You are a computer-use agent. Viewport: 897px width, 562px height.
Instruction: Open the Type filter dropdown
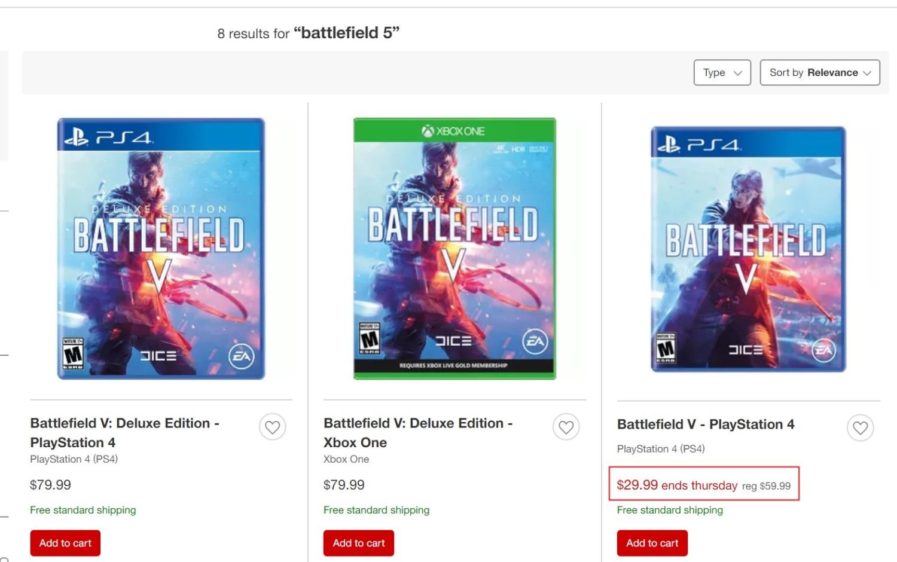coord(722,72)
